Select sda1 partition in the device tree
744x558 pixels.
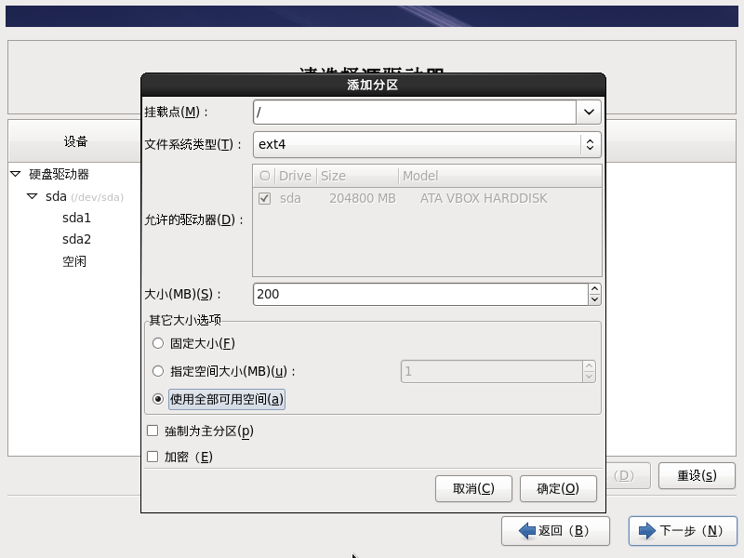[76, 218]
